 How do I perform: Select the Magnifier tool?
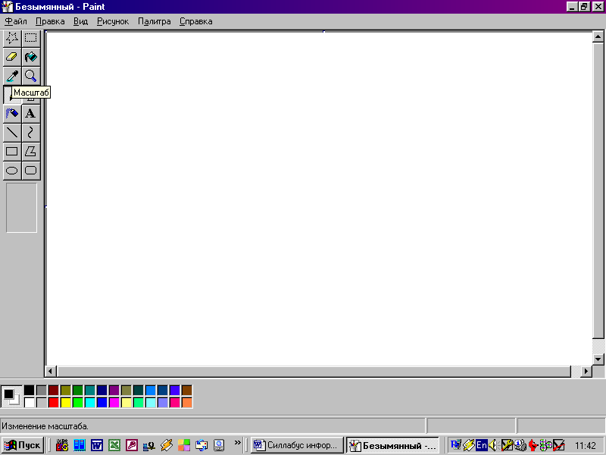tap(31, 76)
